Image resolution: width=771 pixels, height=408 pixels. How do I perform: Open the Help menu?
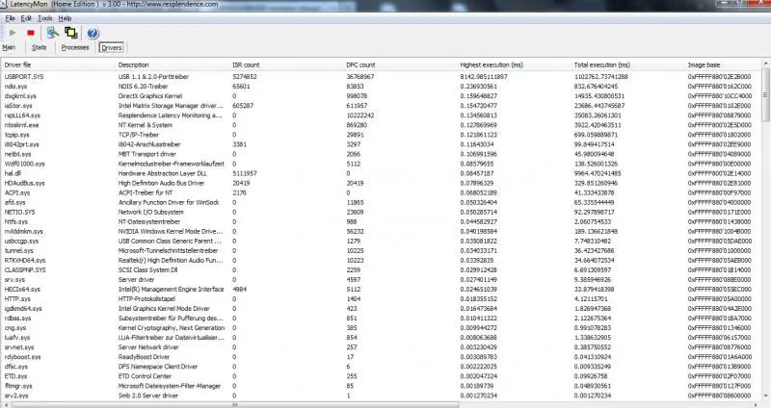coord(65,18)
